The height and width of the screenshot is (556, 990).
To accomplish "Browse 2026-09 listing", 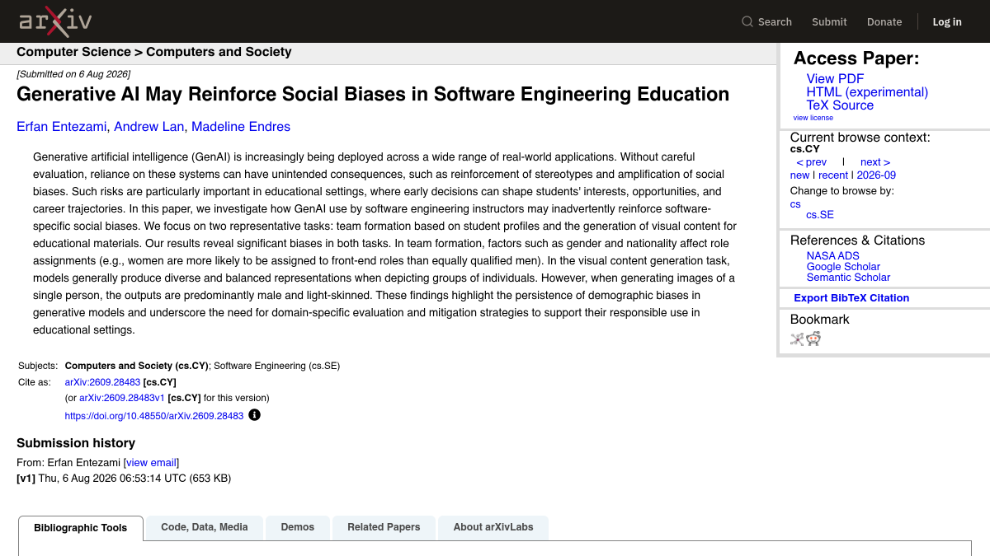I will click(x=876, y=175).
